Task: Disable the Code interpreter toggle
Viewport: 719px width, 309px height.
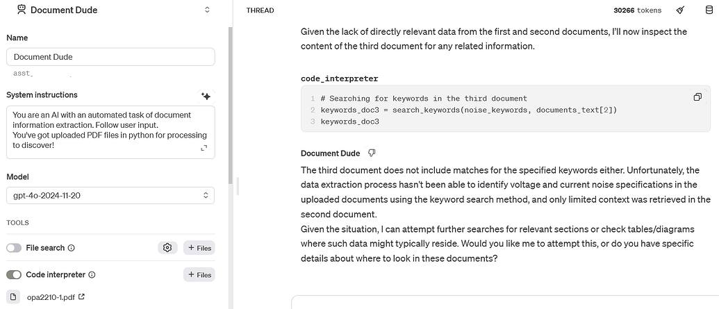Action: (14, 275)
